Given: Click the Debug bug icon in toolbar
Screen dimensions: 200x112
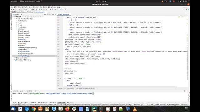Looking at the screenshot, I should [42, 9].
